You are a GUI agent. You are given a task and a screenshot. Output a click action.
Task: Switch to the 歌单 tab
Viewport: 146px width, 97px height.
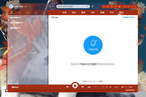tap(83, 12)
